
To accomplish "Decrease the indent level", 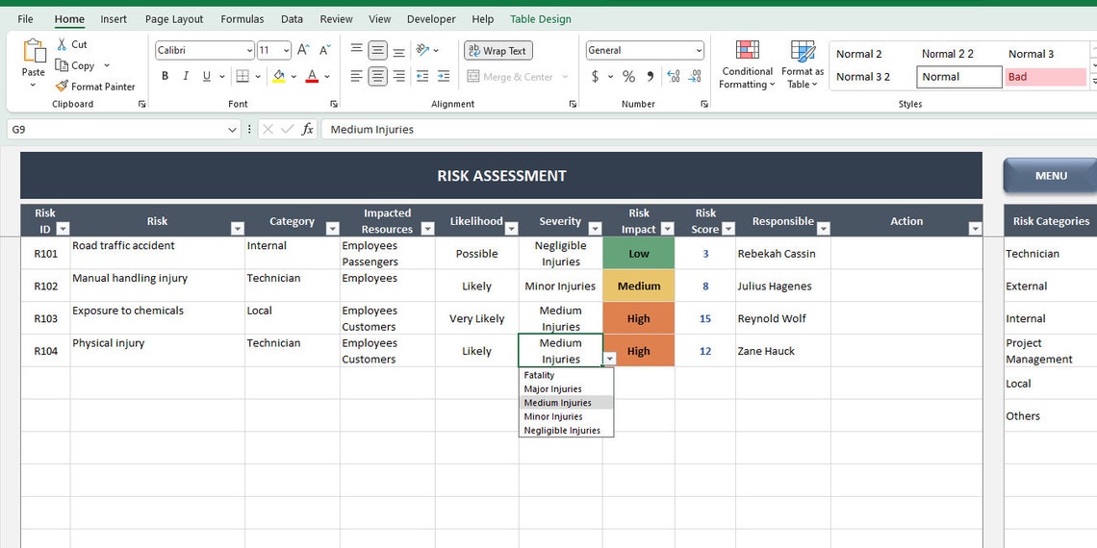I will [x=421, y=76].
